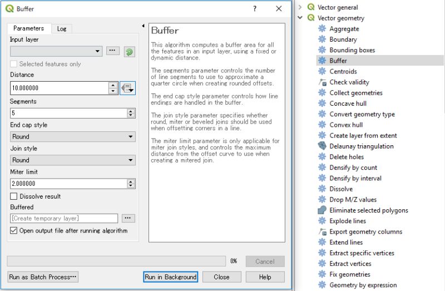Screen dimensions: 445x291
Task: Switch to the Parameters tab
Action: pyautogui.click(x=29, y=28)
